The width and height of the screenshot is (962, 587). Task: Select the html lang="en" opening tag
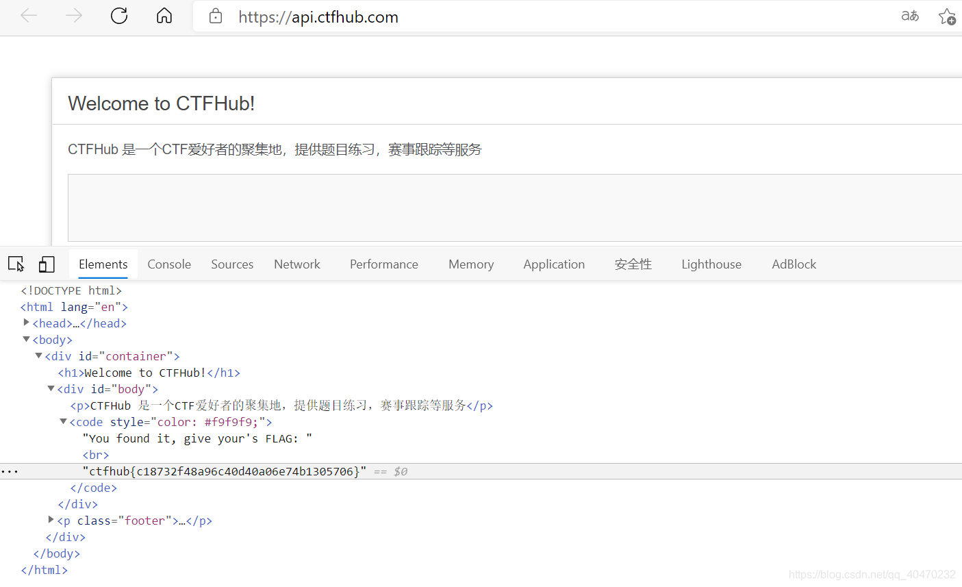(x=74, y=307)
